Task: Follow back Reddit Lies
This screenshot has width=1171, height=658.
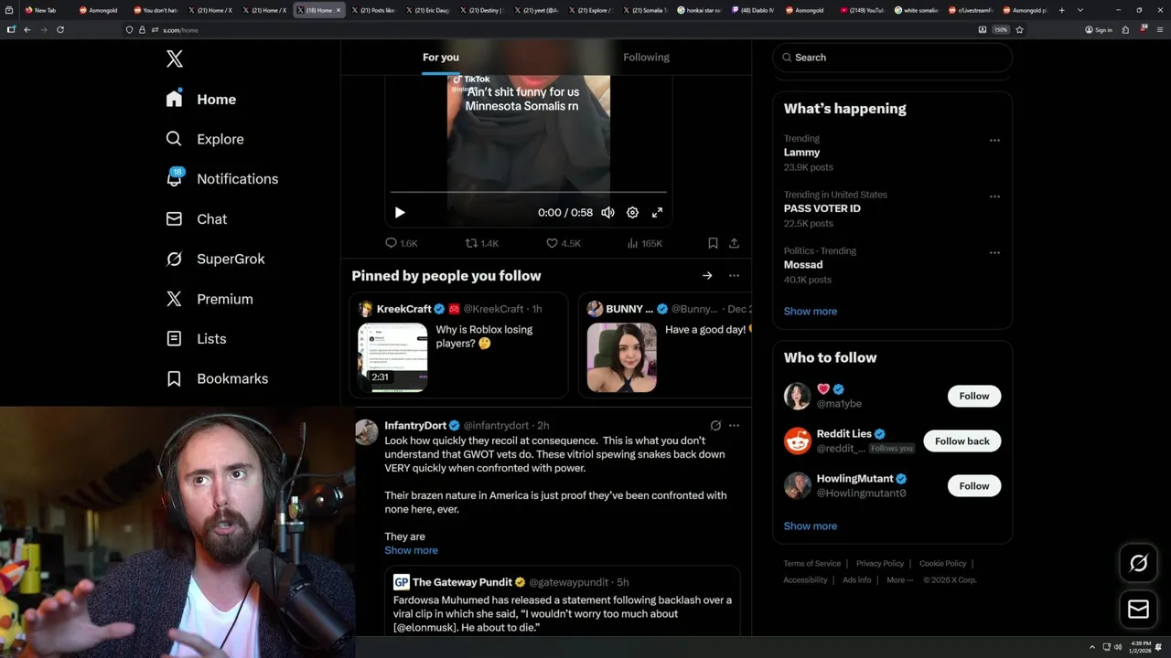Action: pyautogui.click(x=962, y=440)
